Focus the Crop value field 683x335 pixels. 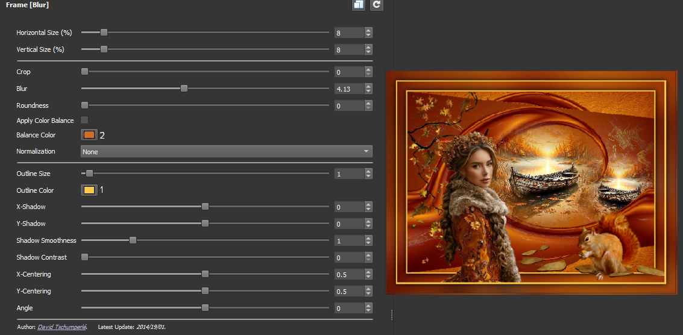click(x=350, y=72)
